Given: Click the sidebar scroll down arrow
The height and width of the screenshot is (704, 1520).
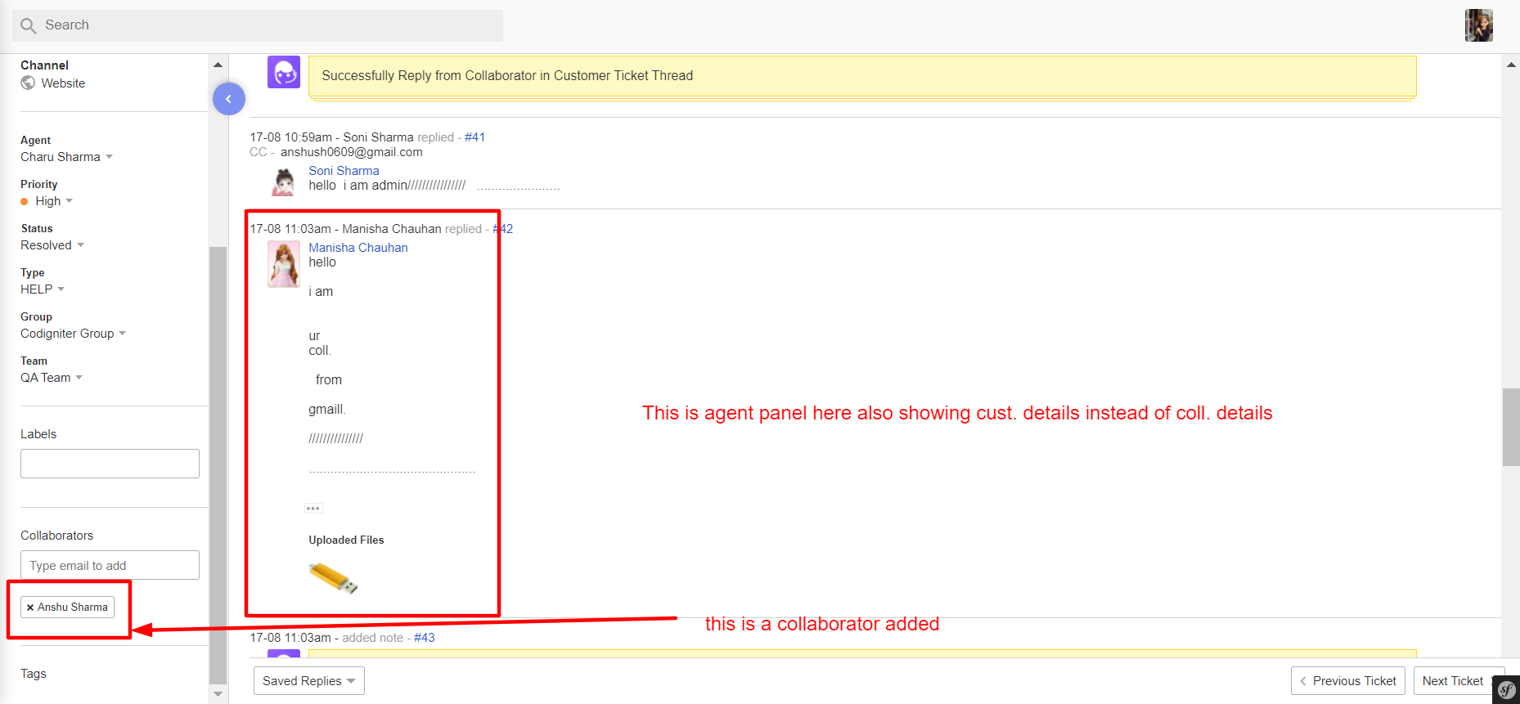Looking at the screenshot, I should tap(218, 694).
